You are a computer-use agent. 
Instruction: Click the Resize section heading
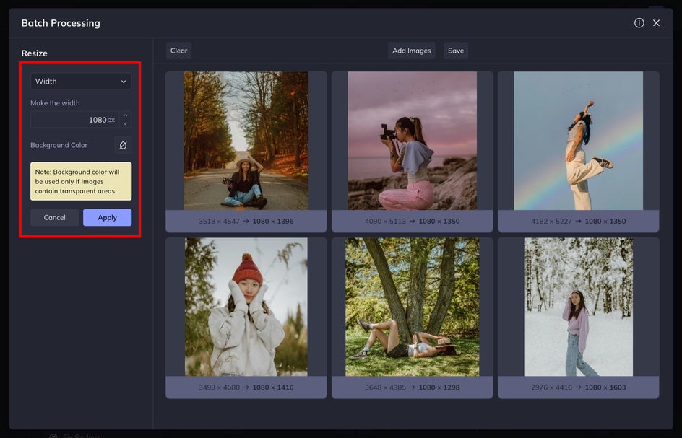click(35, 53)
